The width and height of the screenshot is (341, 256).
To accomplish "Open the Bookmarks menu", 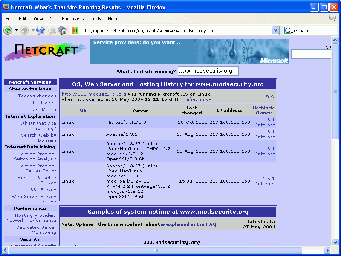I will click(72, 19).
